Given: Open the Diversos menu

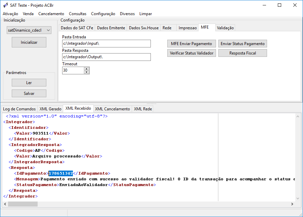Looking at the screenshot, I should (127, 14).
